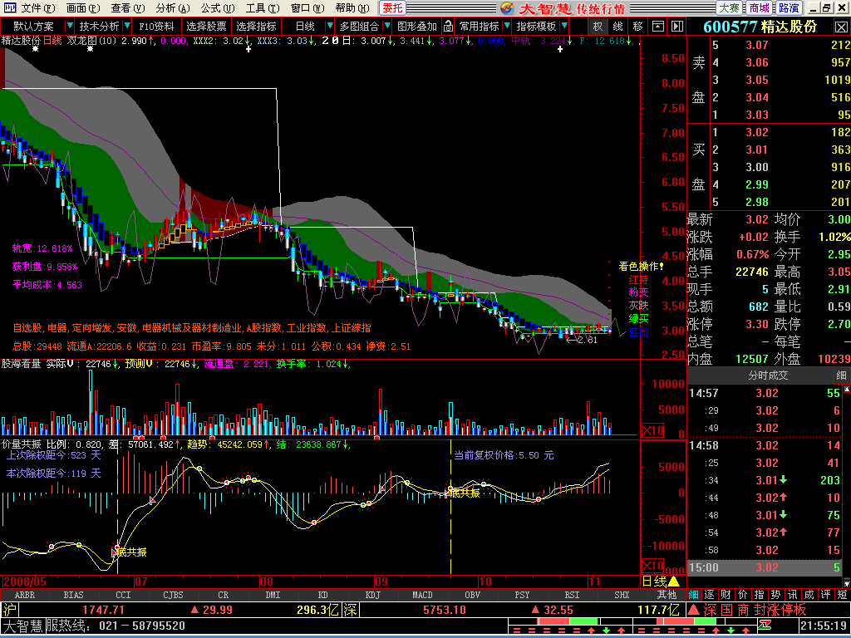851x638 pixels.
Task: Open the 窗口(W) menu
Action: 307,8
